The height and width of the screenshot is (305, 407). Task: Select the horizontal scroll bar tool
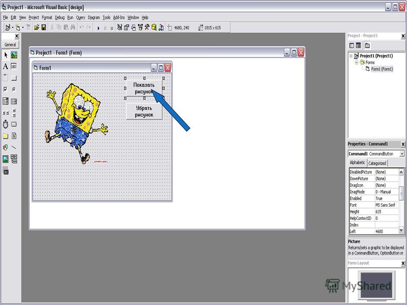click(6, 113)
